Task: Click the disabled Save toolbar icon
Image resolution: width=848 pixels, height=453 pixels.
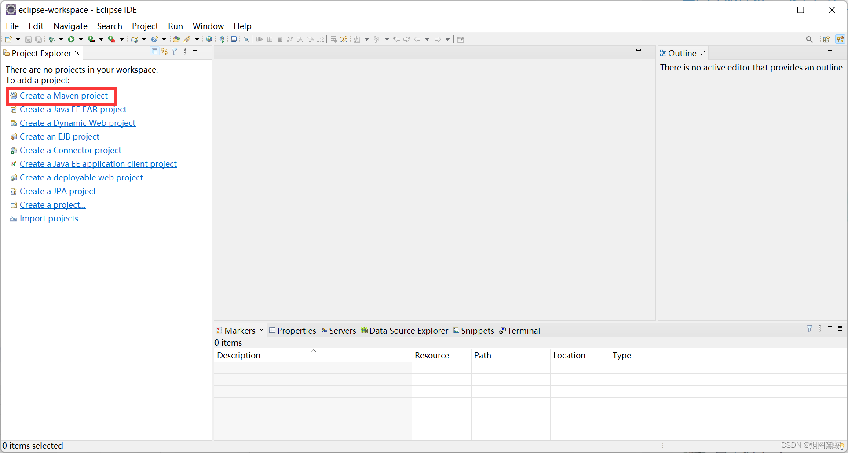Action: (28, 39)
